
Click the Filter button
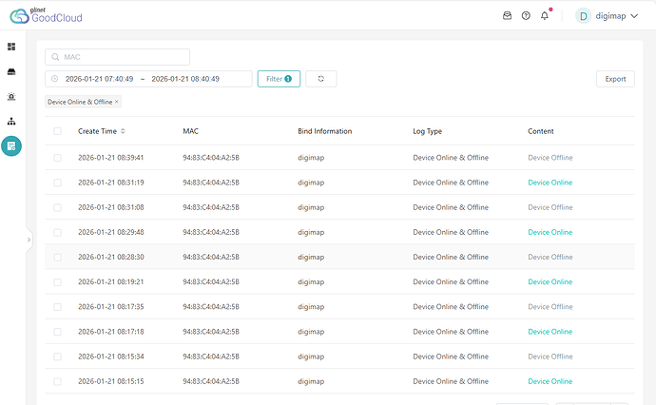[279, 79]
